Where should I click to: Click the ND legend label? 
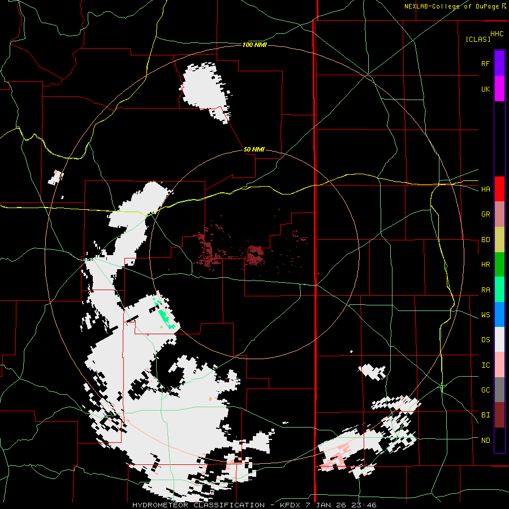click(x=485, y=441)
